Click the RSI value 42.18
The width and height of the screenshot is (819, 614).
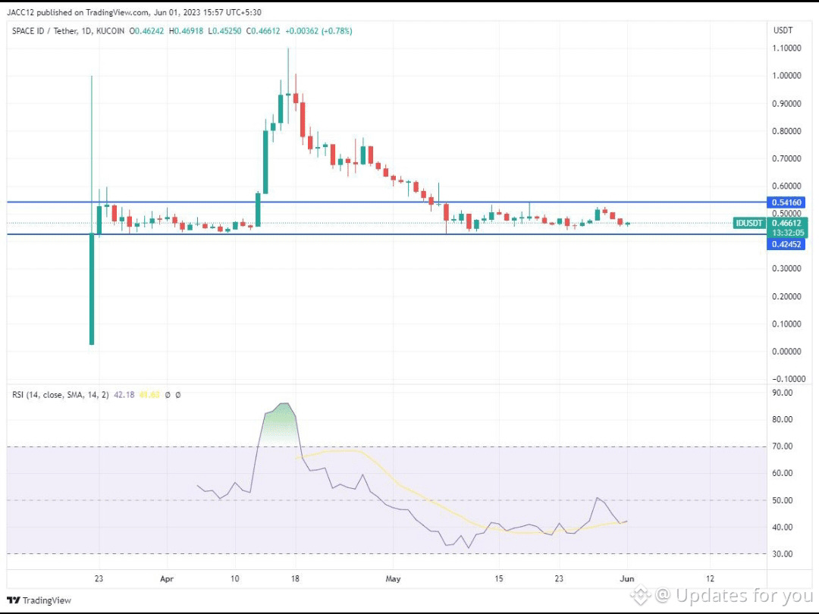[124, 395]
